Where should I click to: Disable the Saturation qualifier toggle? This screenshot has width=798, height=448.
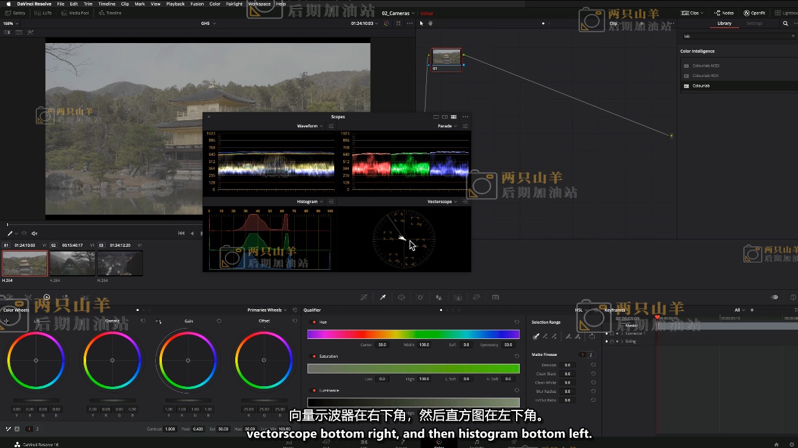click(314, 356)
